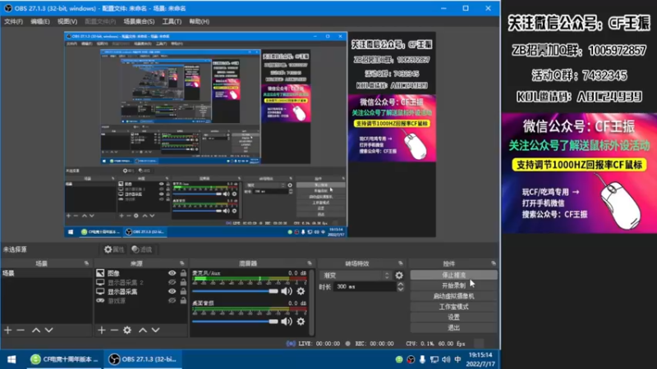Open settings gear for 桌面音频 audio

point(301,321)
